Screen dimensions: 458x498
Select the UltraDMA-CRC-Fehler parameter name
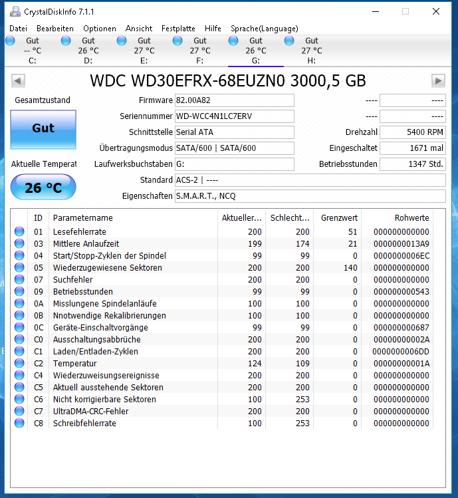coord(90,412)
